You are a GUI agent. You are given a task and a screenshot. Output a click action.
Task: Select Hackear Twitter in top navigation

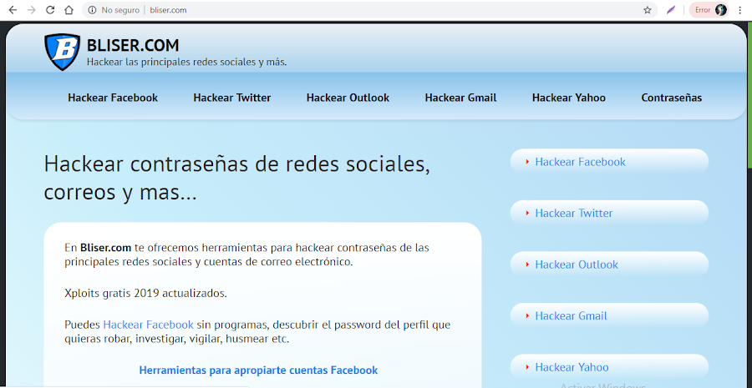click(x=232, y=98)
